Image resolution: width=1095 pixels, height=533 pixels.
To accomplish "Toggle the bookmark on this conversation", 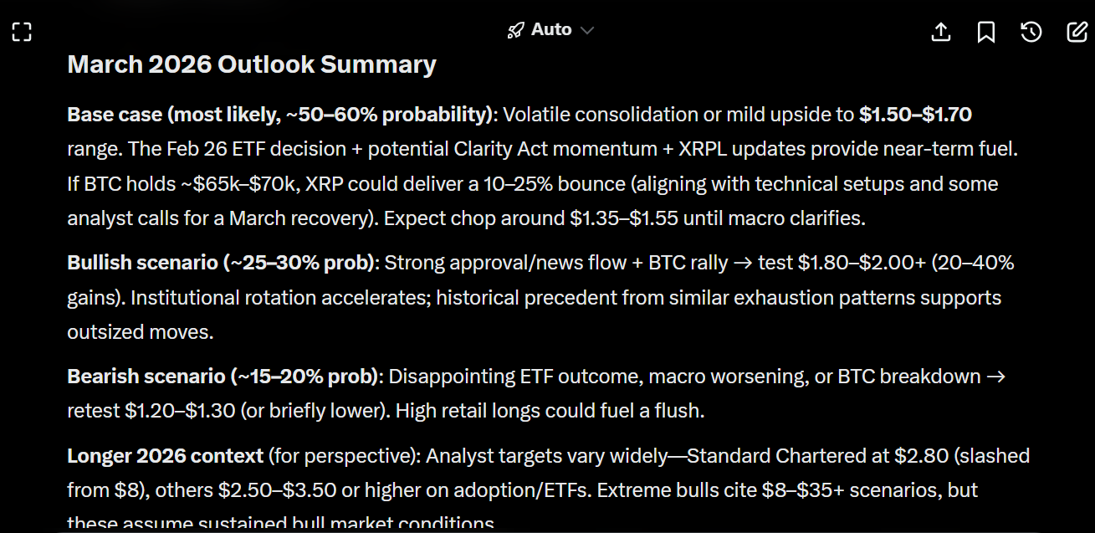I will pyautogui.click(x=985, y=31).
